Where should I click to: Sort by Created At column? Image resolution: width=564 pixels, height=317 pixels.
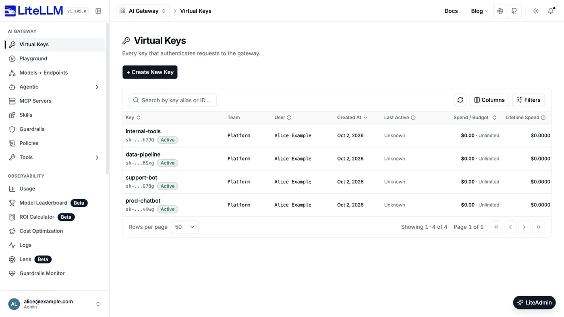[x=352, y=118]
